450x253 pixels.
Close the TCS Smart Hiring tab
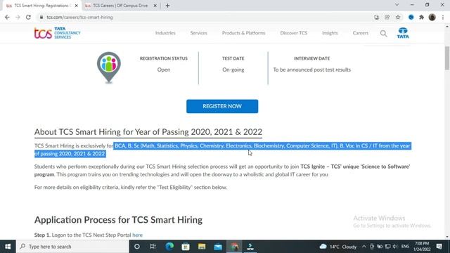coord(77,6)
